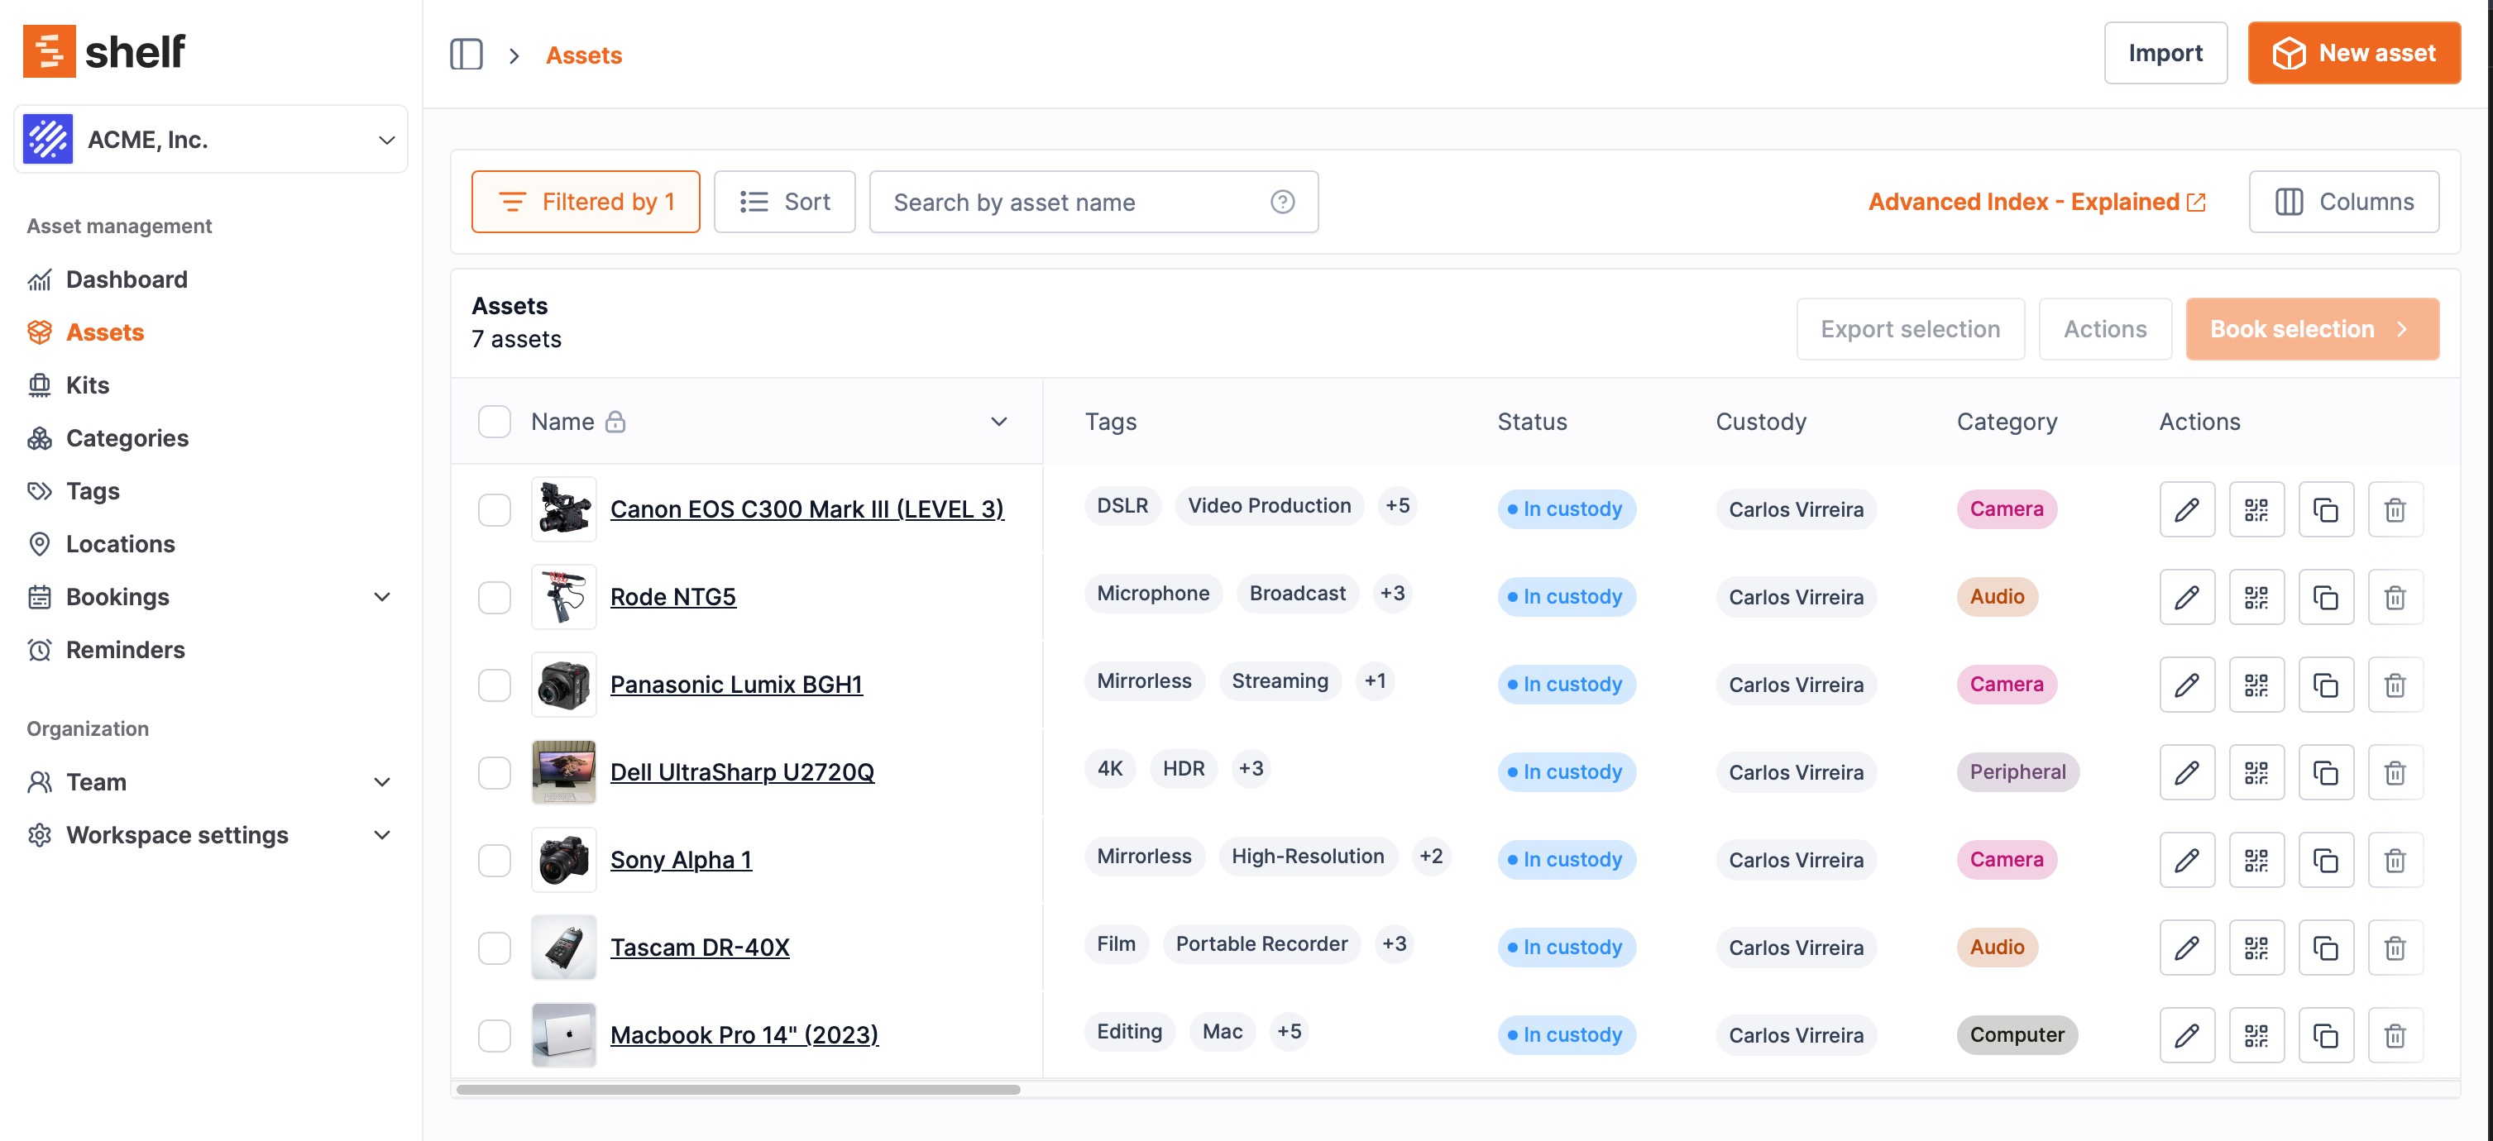
Task: Show QR code for Macbook Pro 14"
Action: tap(2256, 1035)
